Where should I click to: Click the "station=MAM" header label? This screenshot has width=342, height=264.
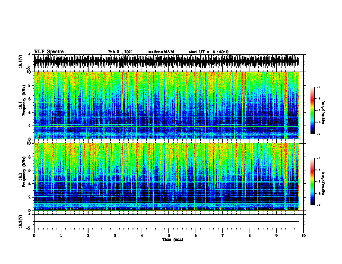click(x=161, y=52)
